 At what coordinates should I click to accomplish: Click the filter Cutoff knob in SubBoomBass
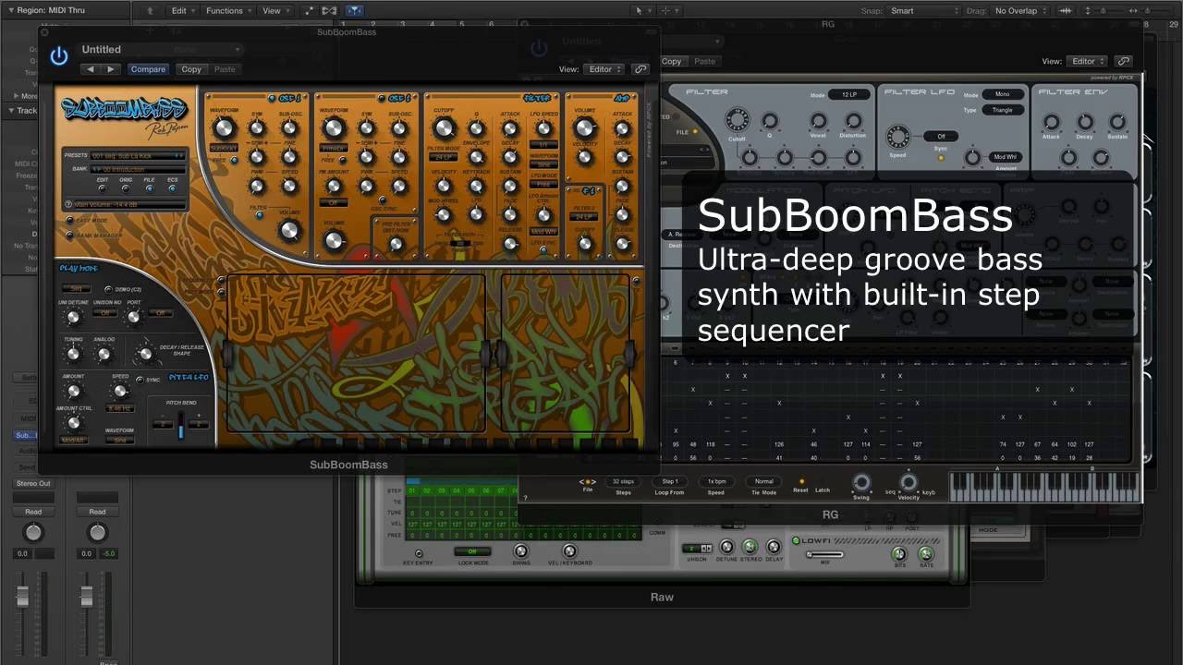click(444, 128)
